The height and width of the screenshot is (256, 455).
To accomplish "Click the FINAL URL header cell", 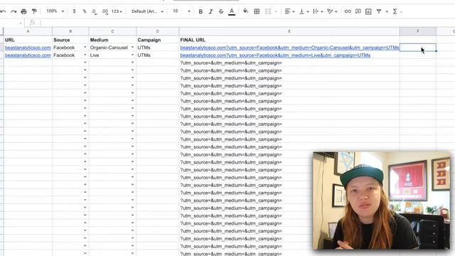I will tap(289, 40).
